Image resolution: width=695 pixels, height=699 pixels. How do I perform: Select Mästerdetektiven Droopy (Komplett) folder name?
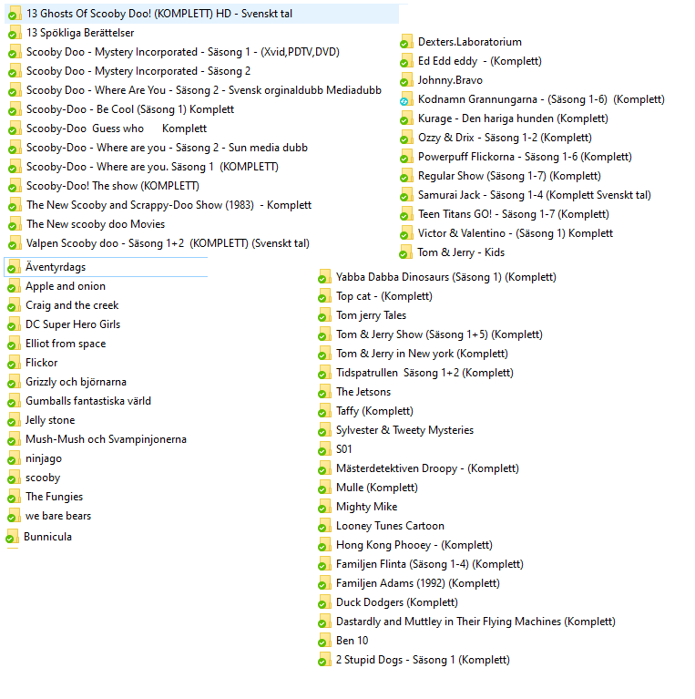pyautogui.click(x=427, y=468)
